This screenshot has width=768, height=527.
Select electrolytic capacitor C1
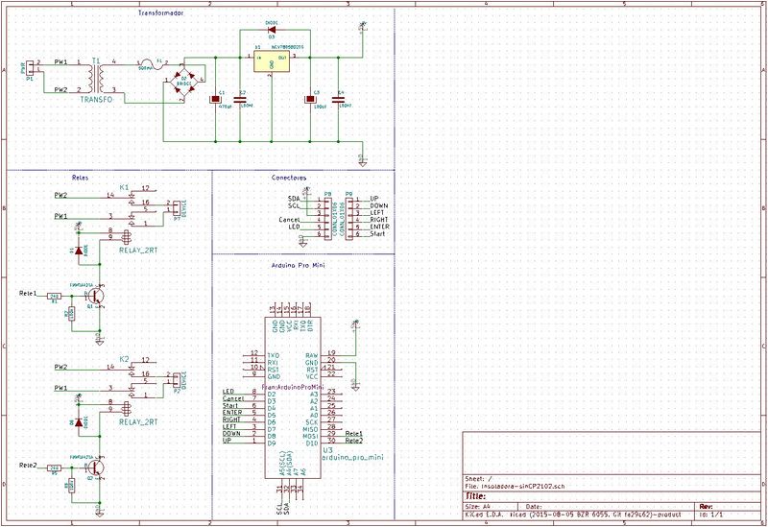pos(215,100)
